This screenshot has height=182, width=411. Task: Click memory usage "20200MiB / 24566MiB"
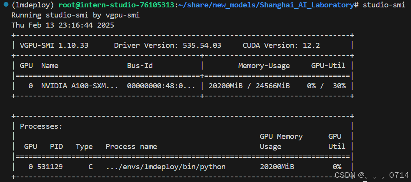(249, 86)
